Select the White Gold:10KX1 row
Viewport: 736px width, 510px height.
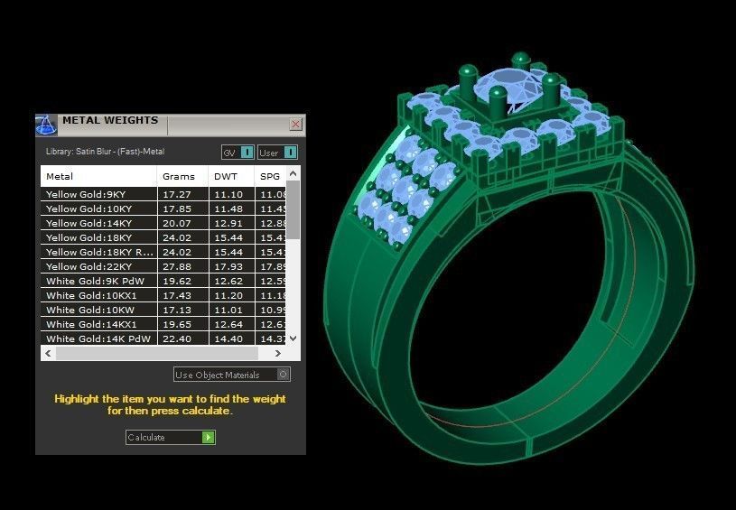click(163, 295)
